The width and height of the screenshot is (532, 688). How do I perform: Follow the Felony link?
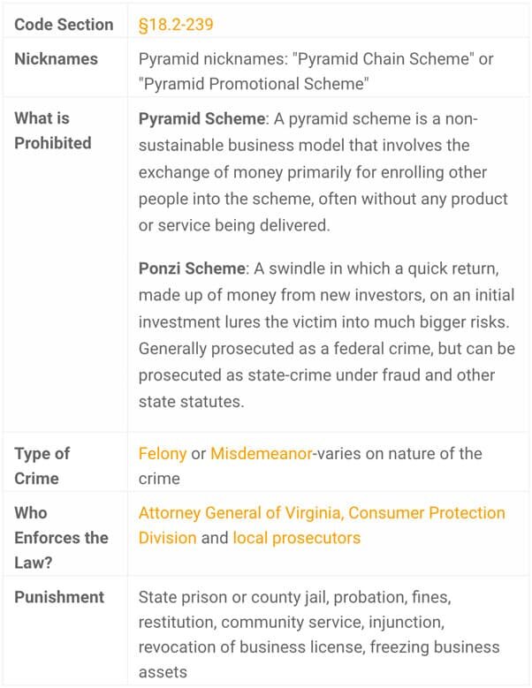click(163, 453)
